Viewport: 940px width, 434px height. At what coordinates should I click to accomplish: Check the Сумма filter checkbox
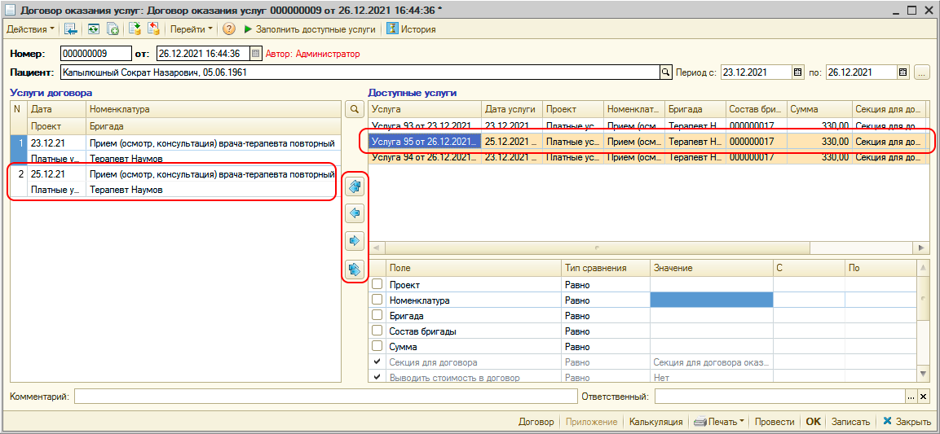377,347
